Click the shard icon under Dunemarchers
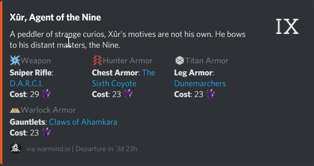This screenshot has height=166, width=314. coord(211,94)
